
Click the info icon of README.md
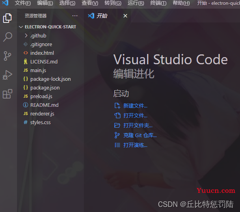26,105
